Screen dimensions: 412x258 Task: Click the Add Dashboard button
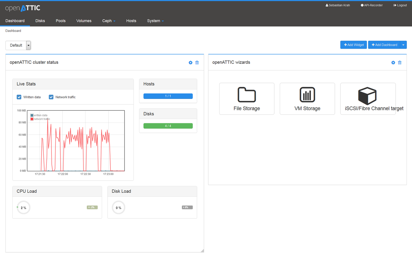pyautogui.click(x=384, y=45)
